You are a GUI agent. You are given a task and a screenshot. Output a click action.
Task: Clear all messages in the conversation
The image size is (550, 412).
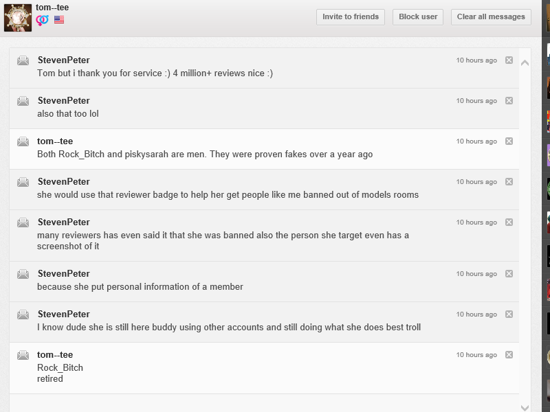pyautogui.click(x=491, y=16)
